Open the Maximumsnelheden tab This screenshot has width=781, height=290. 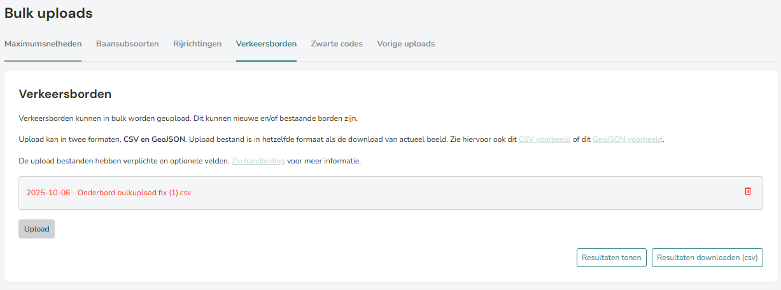43,44
